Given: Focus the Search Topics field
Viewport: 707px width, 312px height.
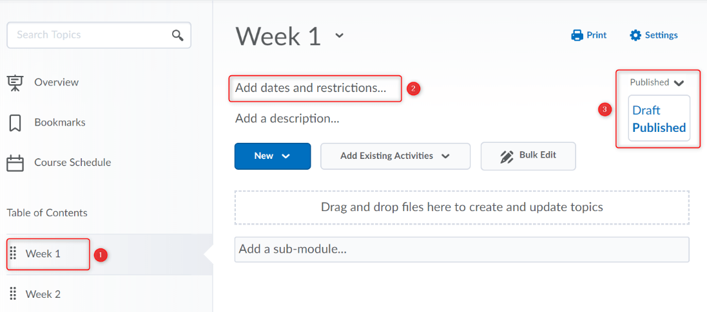Looking at the screenshot, I should click(x=90, y=35).
